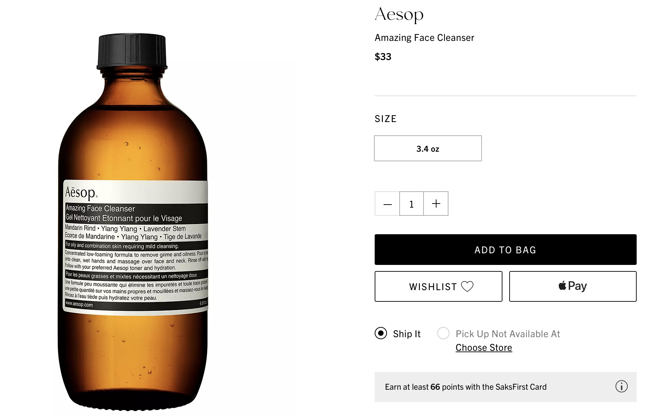Add the cleanser to bag
This screenshot has height=418, width=651.
pyautogui.click(x=505, y=250)
